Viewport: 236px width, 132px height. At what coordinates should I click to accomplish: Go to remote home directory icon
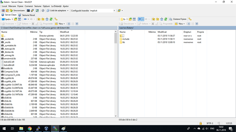(162, 19)
